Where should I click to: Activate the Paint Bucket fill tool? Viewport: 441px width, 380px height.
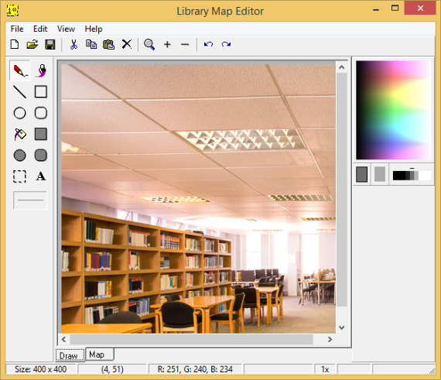tap(19, 134)
